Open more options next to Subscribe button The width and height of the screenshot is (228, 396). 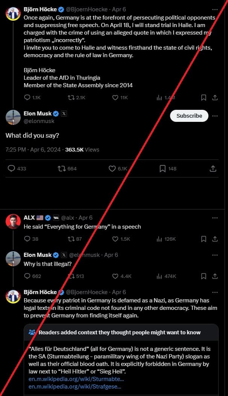215,116
